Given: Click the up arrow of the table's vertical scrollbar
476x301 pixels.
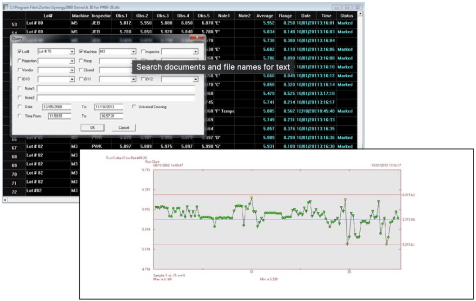Looking at the screenshot, I should (360, 13).
